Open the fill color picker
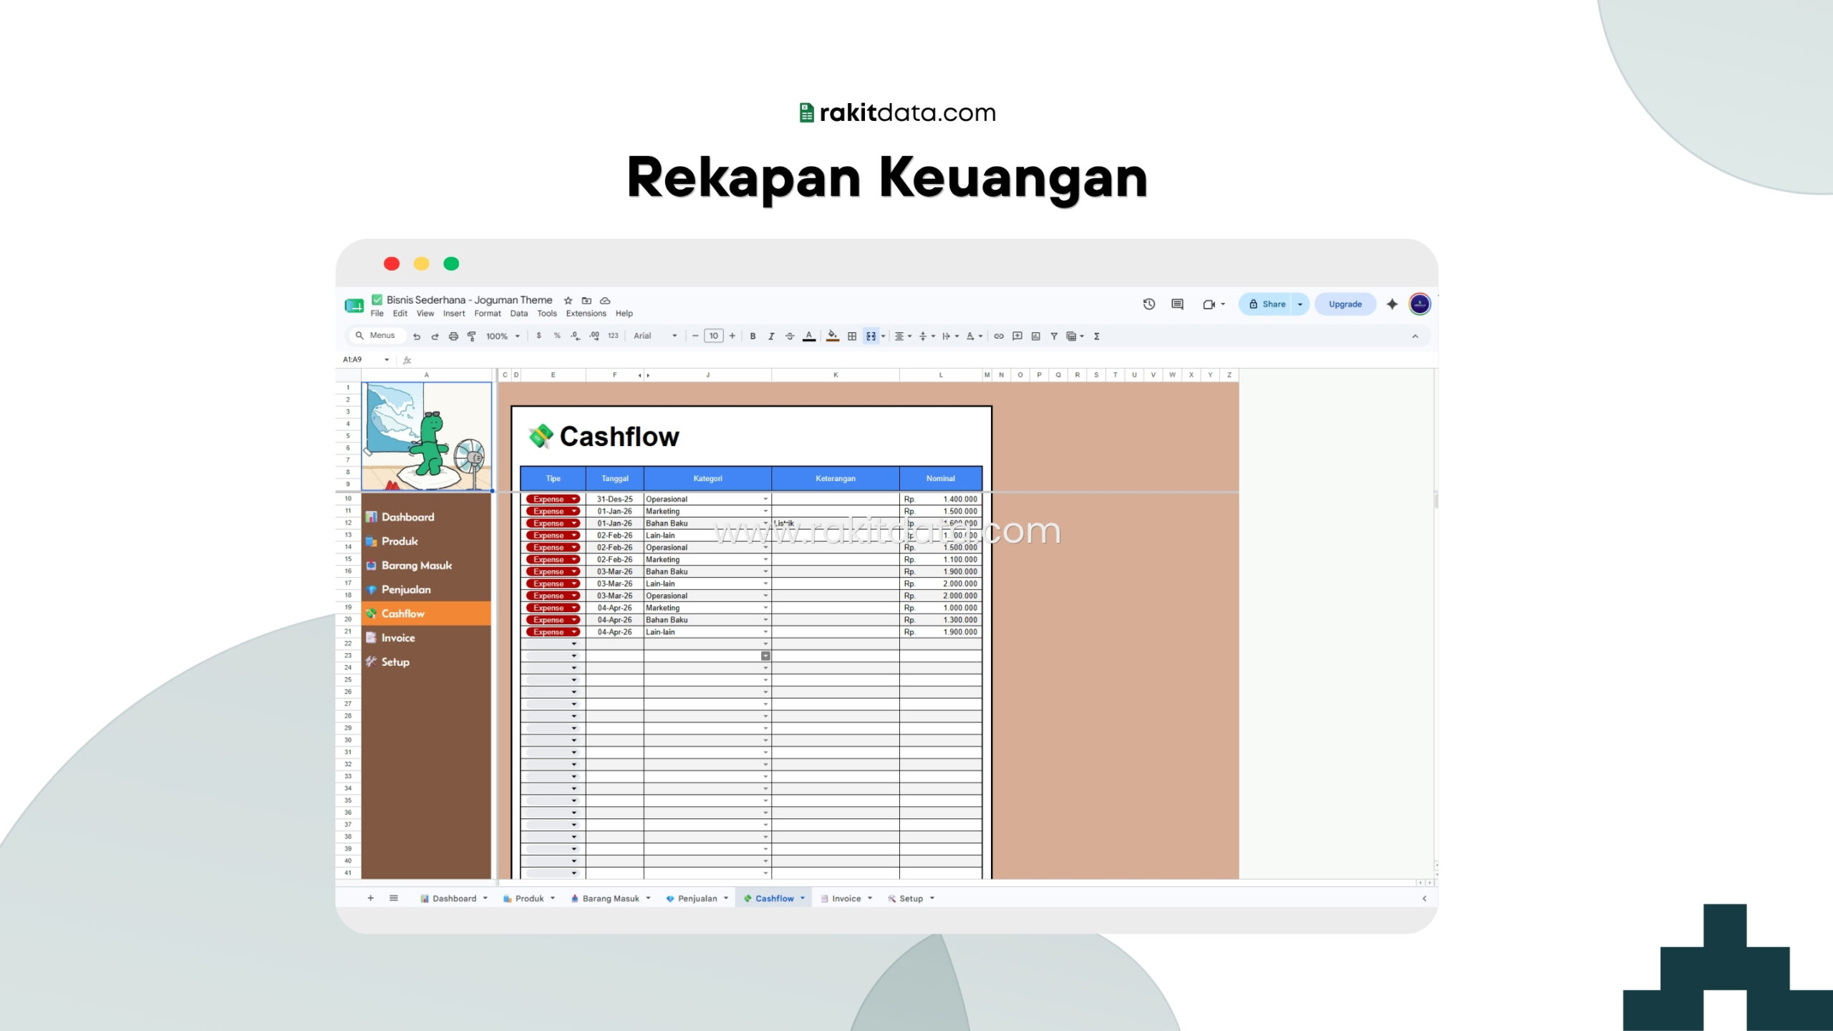Image resolution: width=1833 pixels, height=1031 pixels. (x=833, y=336)
